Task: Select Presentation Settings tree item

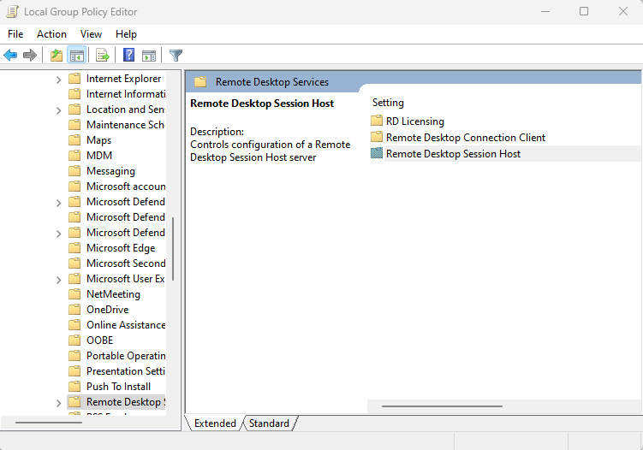Action: (x=125, y=371)
